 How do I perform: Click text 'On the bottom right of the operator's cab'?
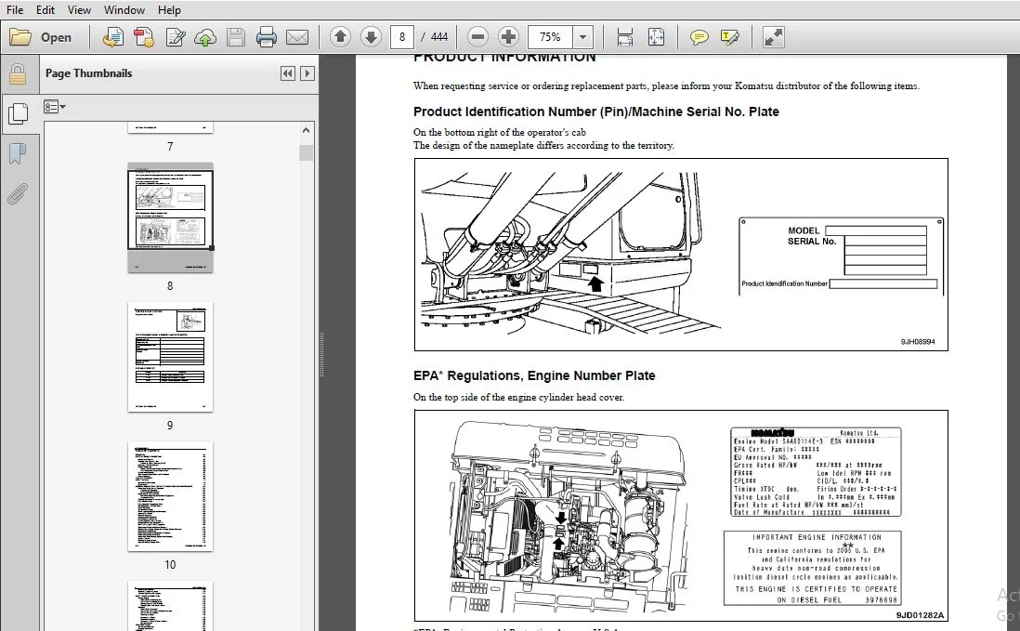[500, 132]
